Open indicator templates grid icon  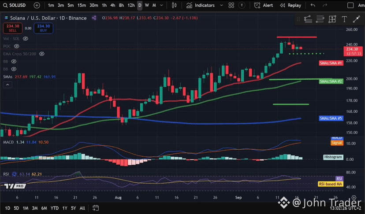click(231, 5)
